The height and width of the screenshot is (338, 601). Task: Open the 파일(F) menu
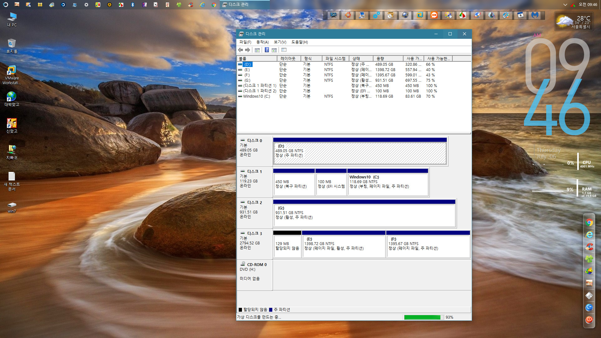(245, 42)
